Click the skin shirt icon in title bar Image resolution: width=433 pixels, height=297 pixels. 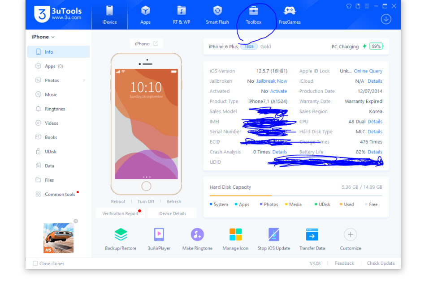349,6
